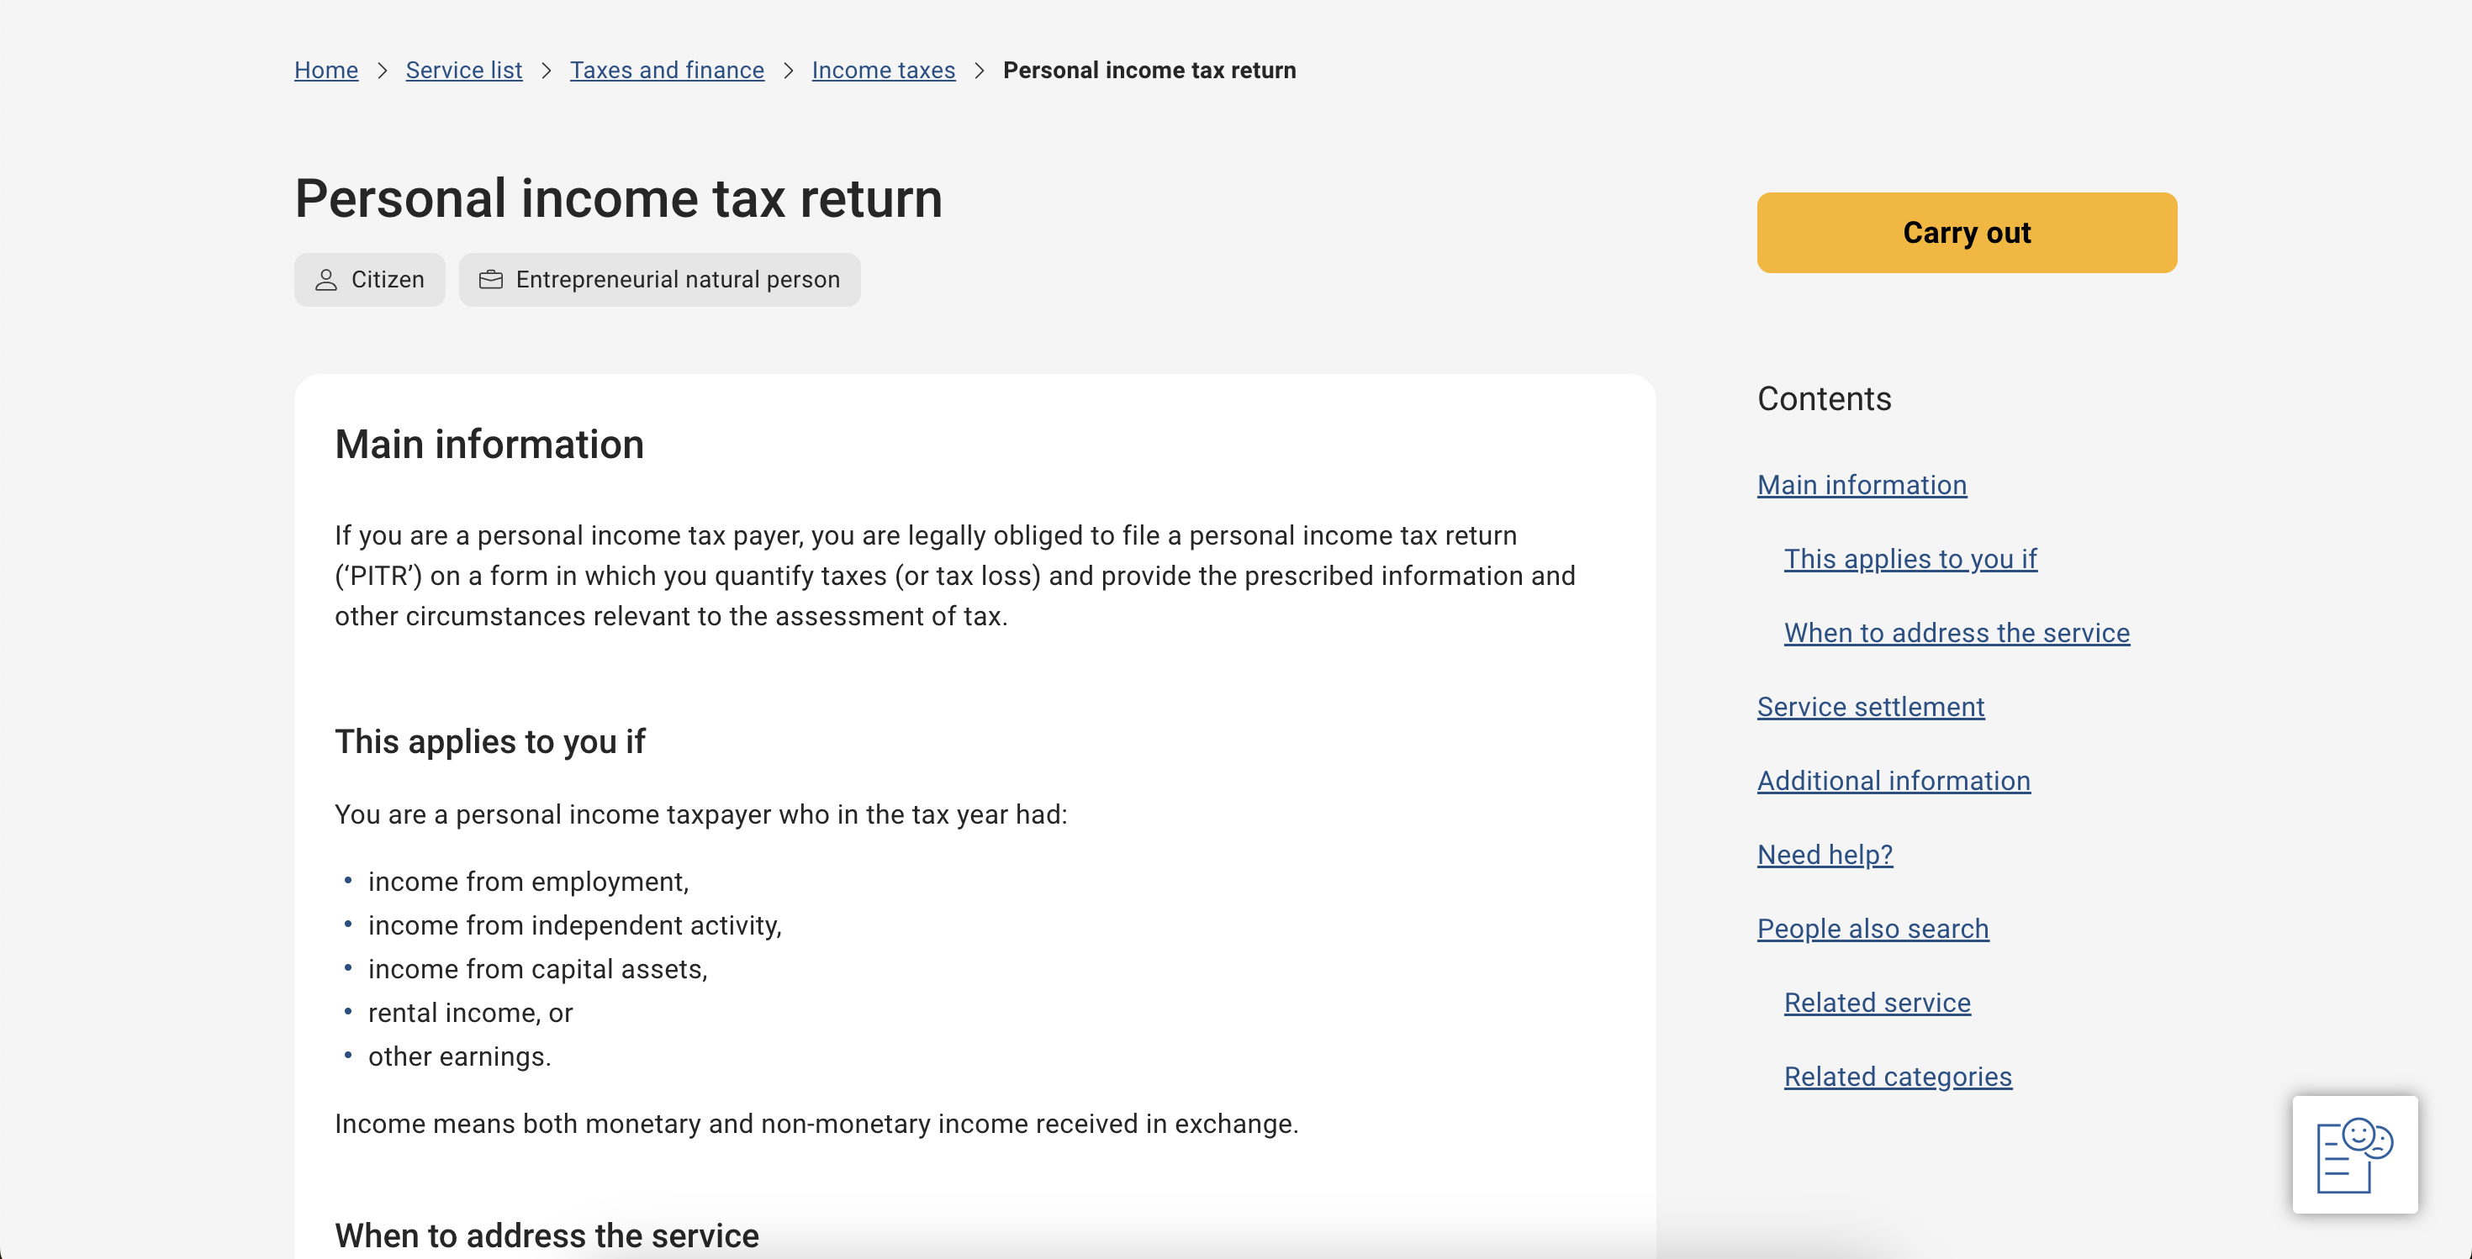Click the briefcase icon on entrepreneur tag
This screenshot has height=1259, width=2472.
490,280
